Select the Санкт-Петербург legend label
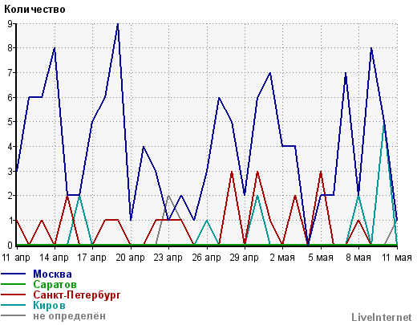This screenshot has height=325, width=417. [77, 295]
